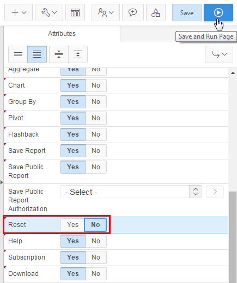This screenshot has height=283, width=237.
Task: Set Reset option to Yes
Action: point(72,225)
